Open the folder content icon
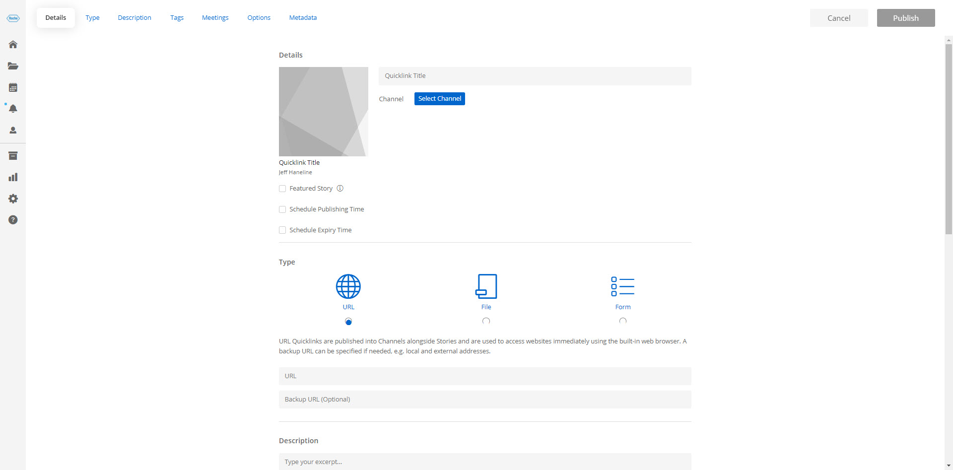 (13, 66)
